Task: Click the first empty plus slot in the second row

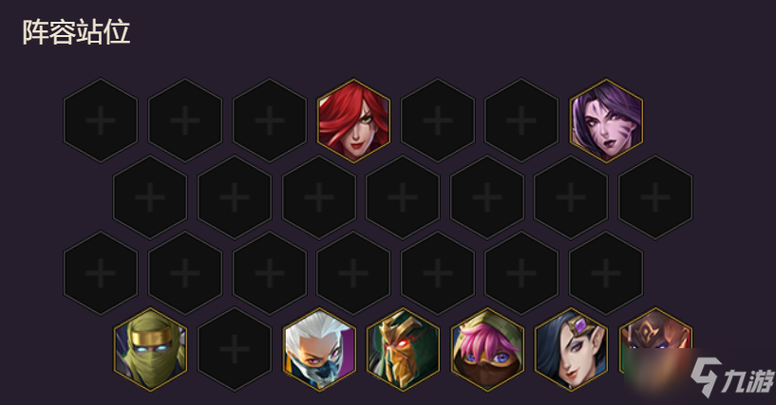Action: coord(150,197)
